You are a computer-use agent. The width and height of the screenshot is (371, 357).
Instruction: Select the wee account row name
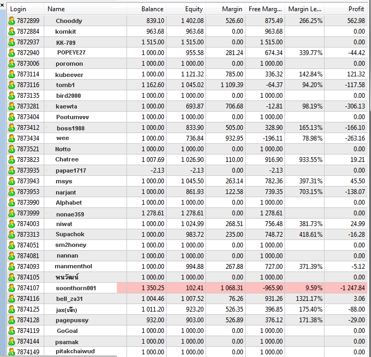tap(62, 138)
